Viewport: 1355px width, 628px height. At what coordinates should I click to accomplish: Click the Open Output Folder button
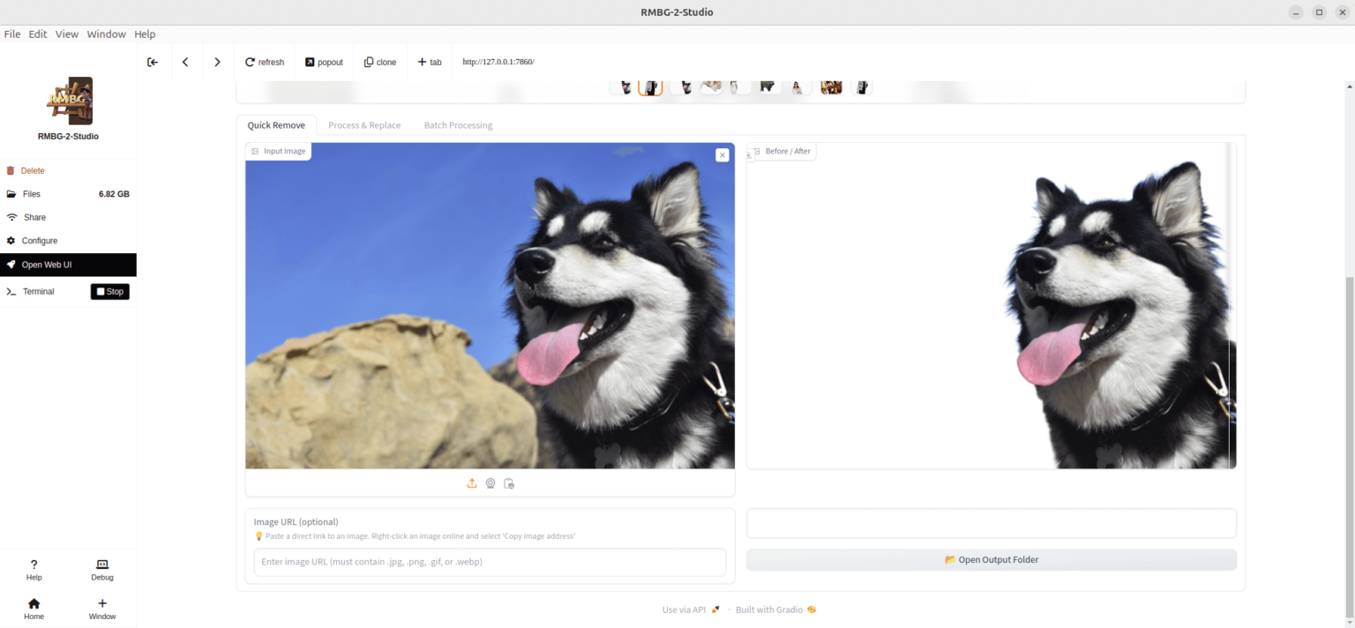(991, 559)
